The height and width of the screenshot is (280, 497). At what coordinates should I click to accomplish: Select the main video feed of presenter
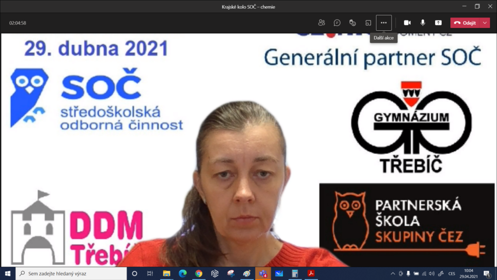248,150
